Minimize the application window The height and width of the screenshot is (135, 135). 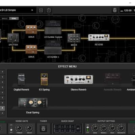pyautogui.click(x=130, y=3)
